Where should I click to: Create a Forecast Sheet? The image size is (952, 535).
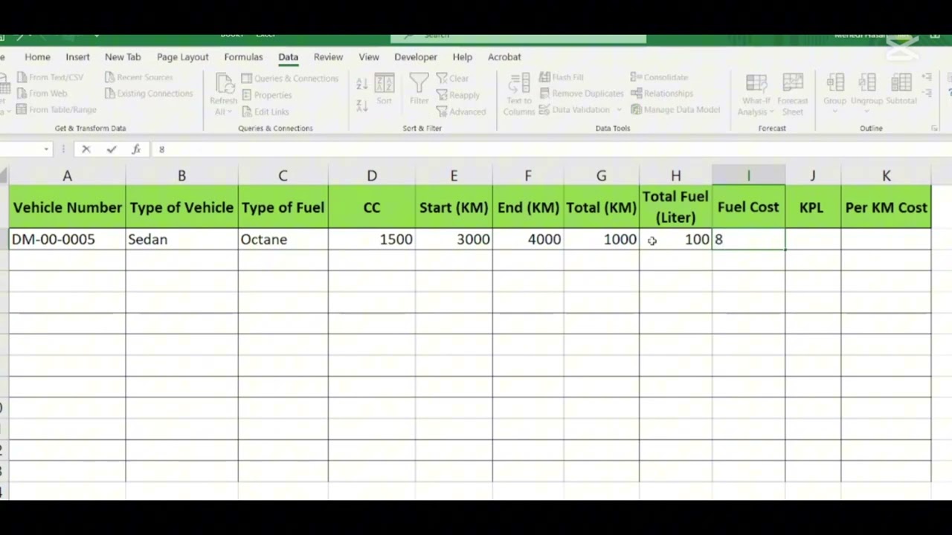pyautogui.click(x=793, y=94)
